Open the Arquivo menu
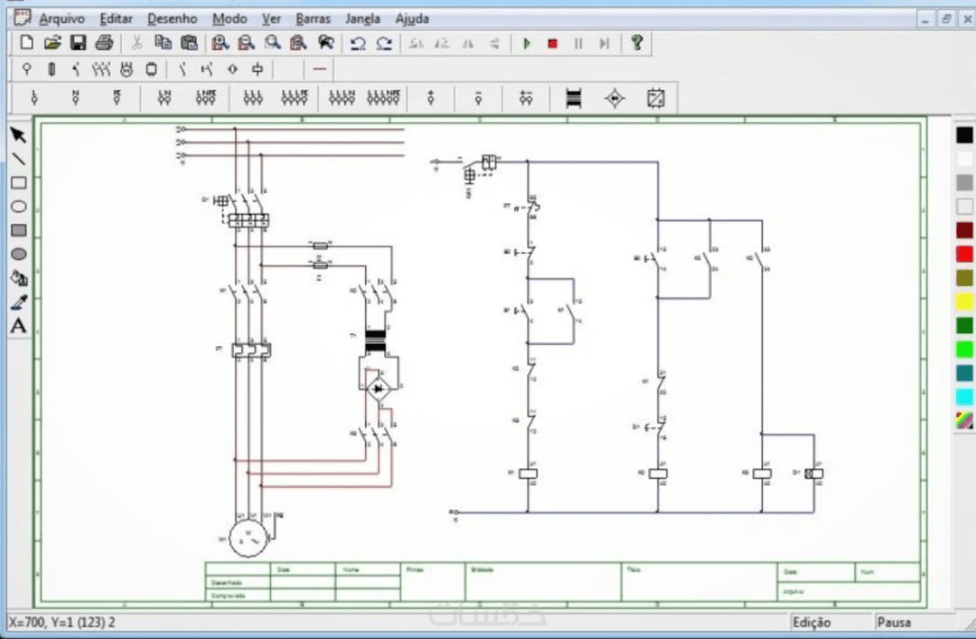The image size is (976, 639). [x=62, y=19]
